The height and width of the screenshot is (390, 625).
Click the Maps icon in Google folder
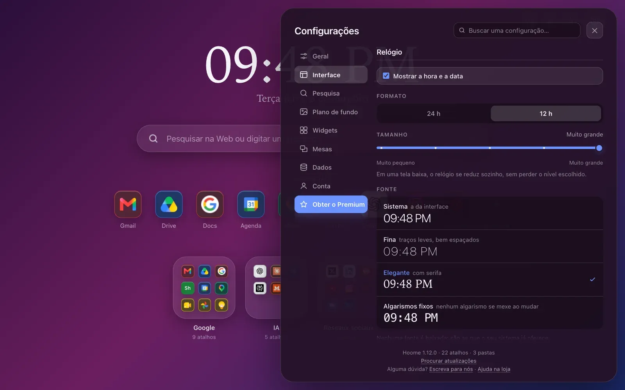click(221, 288)
